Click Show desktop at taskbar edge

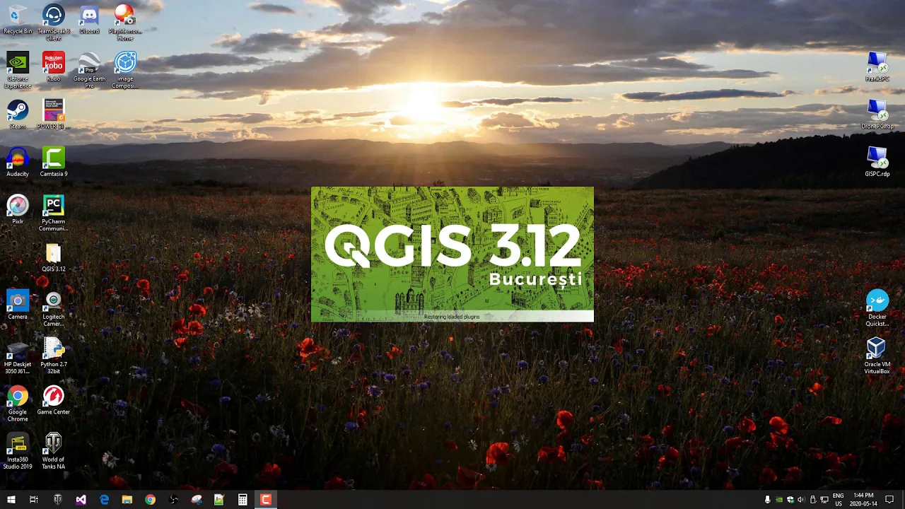coord(903,500)
